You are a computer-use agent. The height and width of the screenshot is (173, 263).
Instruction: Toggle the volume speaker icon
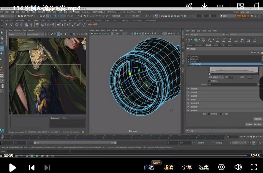(238, 167)
